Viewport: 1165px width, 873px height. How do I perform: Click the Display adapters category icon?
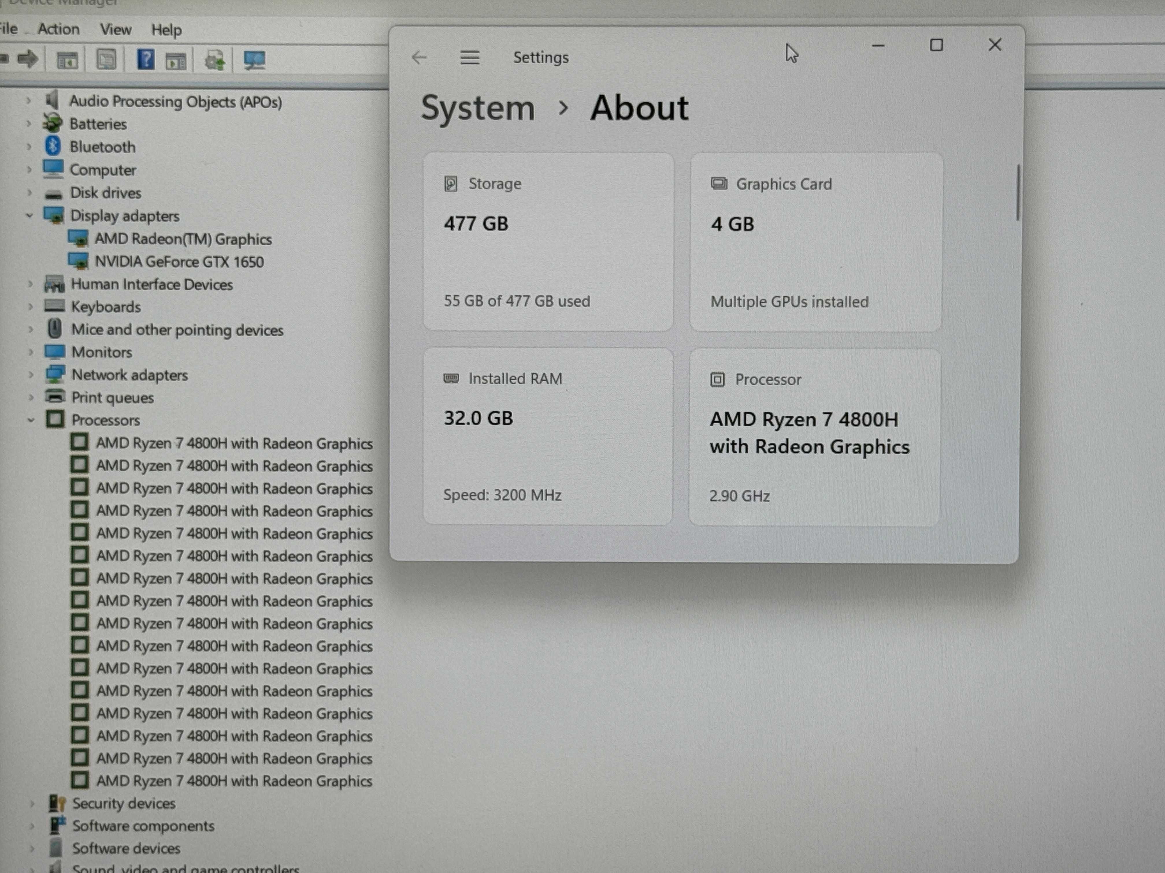[54, 215]
